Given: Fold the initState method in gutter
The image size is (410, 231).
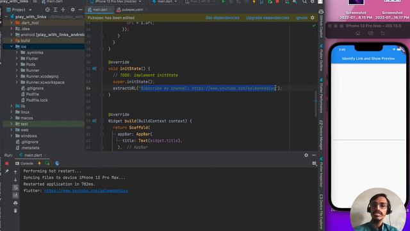Looking at the screenshot, I should pos(102,69).
